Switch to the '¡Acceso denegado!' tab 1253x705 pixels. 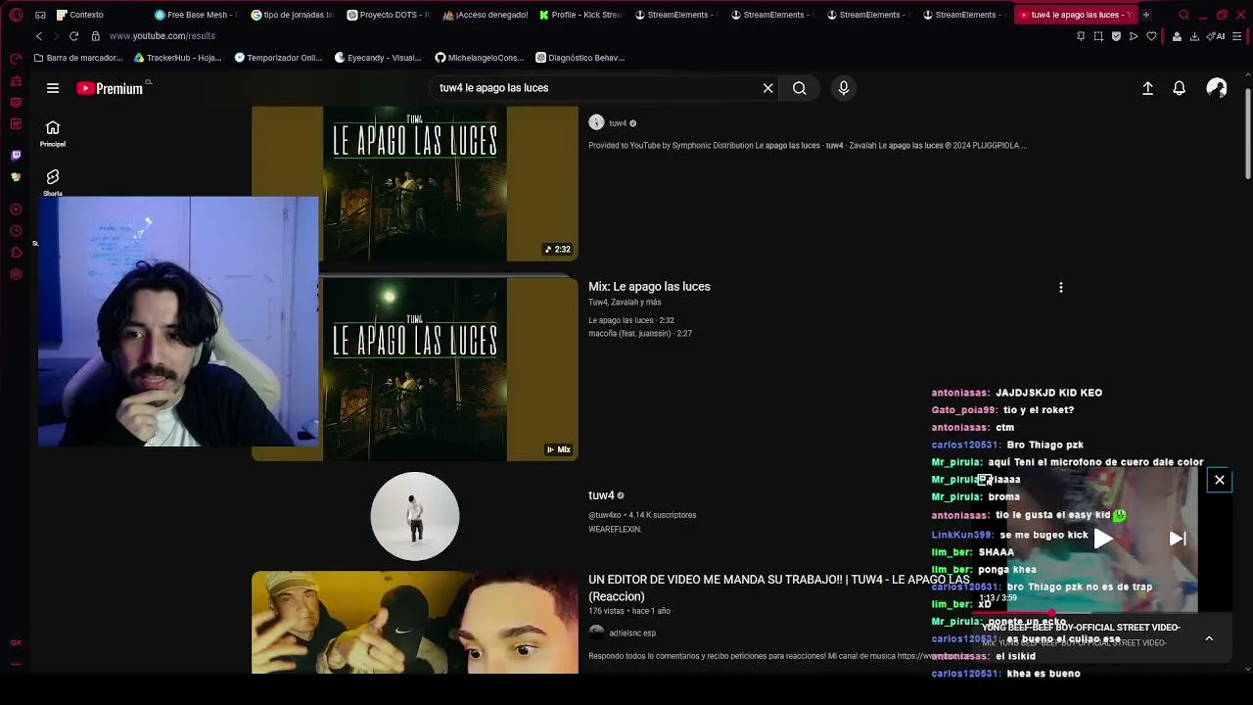[484, 15]
